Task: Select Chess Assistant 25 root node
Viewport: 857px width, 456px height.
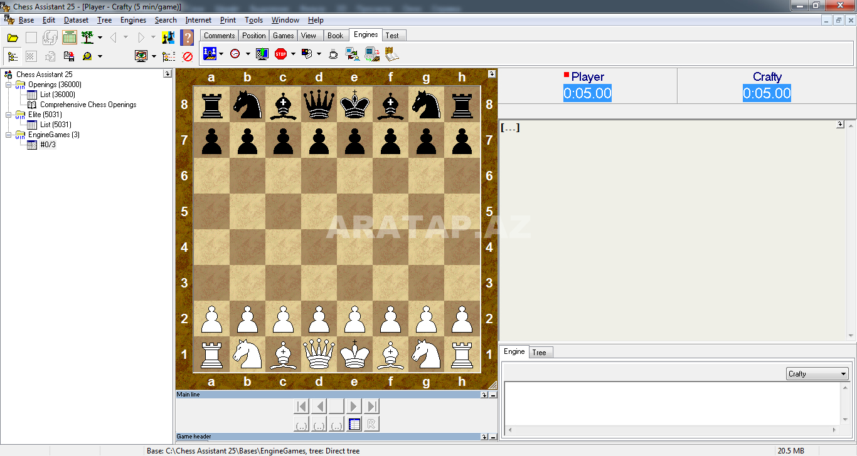Action: click(x=44, y=75)
